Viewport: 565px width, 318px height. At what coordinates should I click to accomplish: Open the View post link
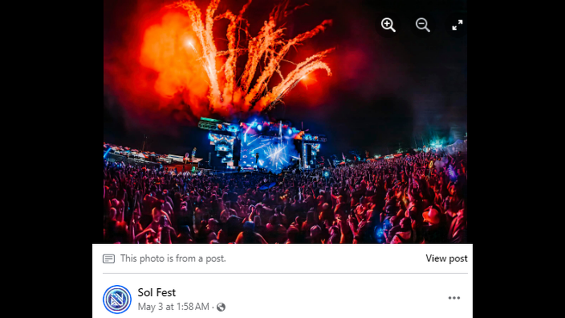pyautogui.click(x=446, y=258)
